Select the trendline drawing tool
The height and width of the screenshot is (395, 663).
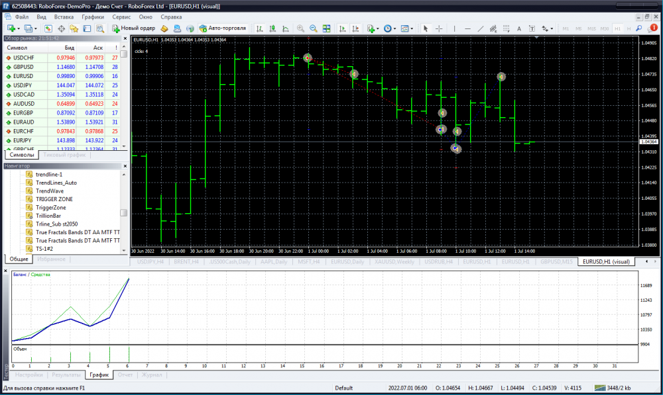coord(481,28)
